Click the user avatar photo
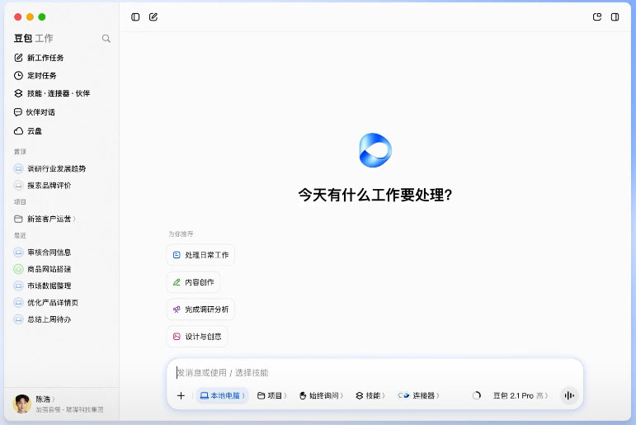Screen dimensions: 636x425 [22, 404]
